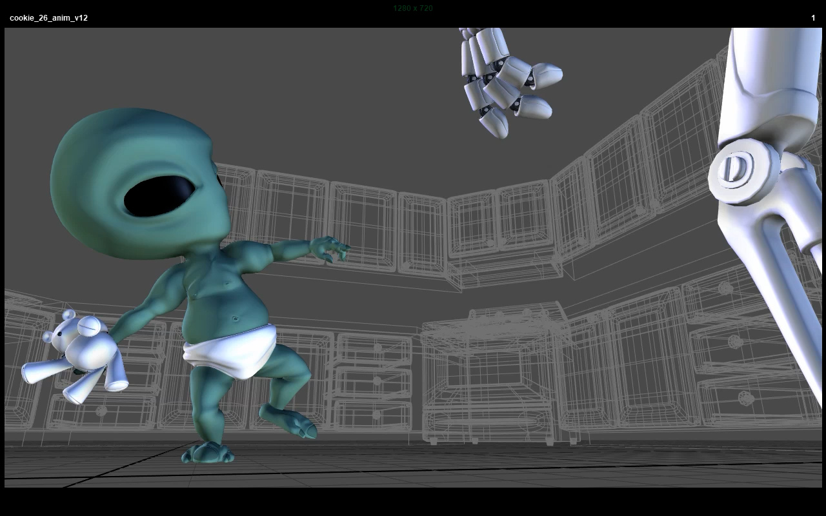This screenshot has width=826, height=516.
Task: Click the cookie_26_anim_v12 shot name label
Action: click(x=48, y=18)
